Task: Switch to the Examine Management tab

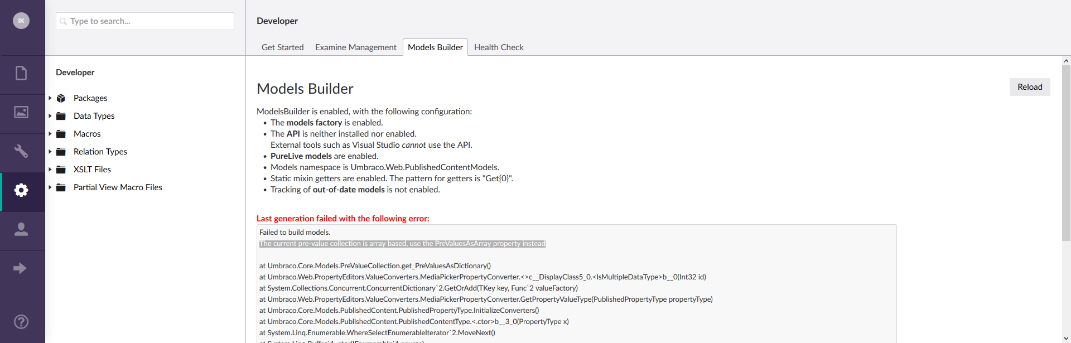Action: pos(356,47)
